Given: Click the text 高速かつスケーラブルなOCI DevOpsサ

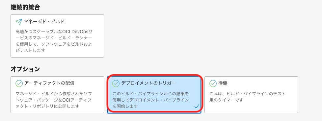Looking at the screenshot, I should pos(54,32).
